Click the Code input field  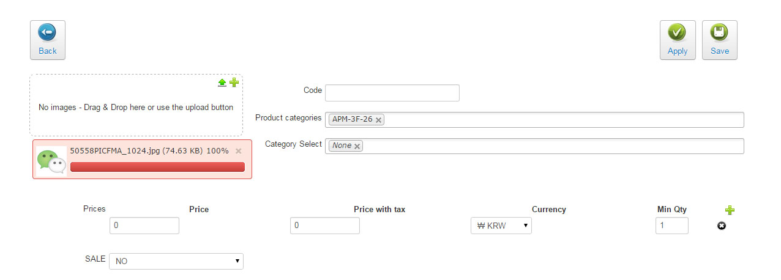coord(392,93)
